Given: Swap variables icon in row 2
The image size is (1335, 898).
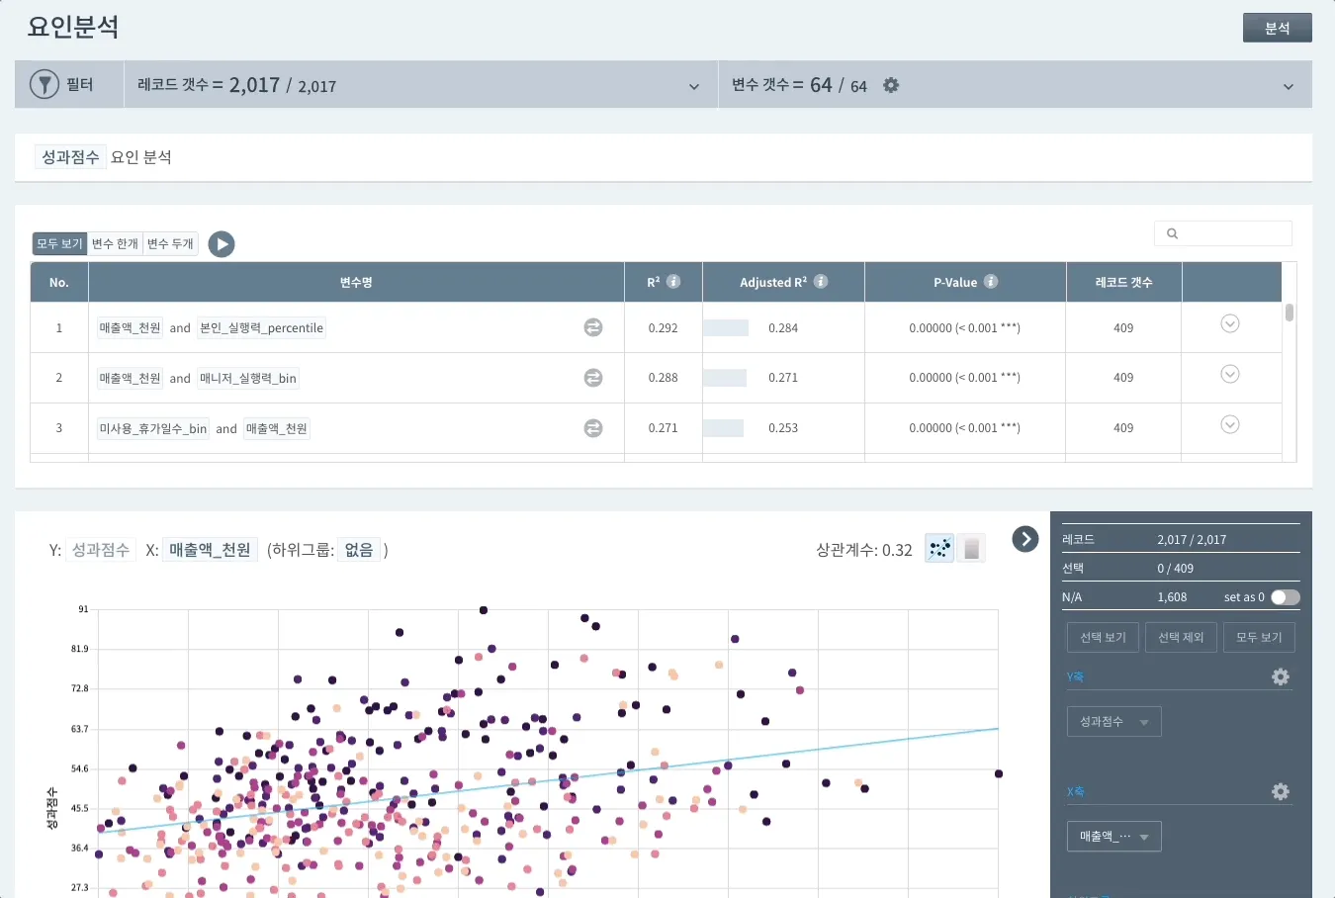Looking at the screenshot, I should pyautogui.click(x=593, y=378).
